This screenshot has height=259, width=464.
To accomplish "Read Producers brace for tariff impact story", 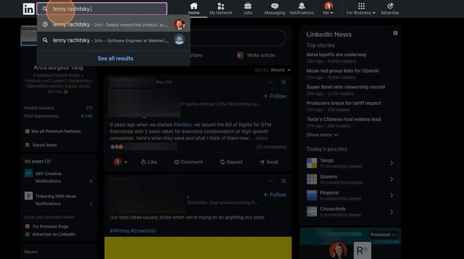I will (343, 103).
